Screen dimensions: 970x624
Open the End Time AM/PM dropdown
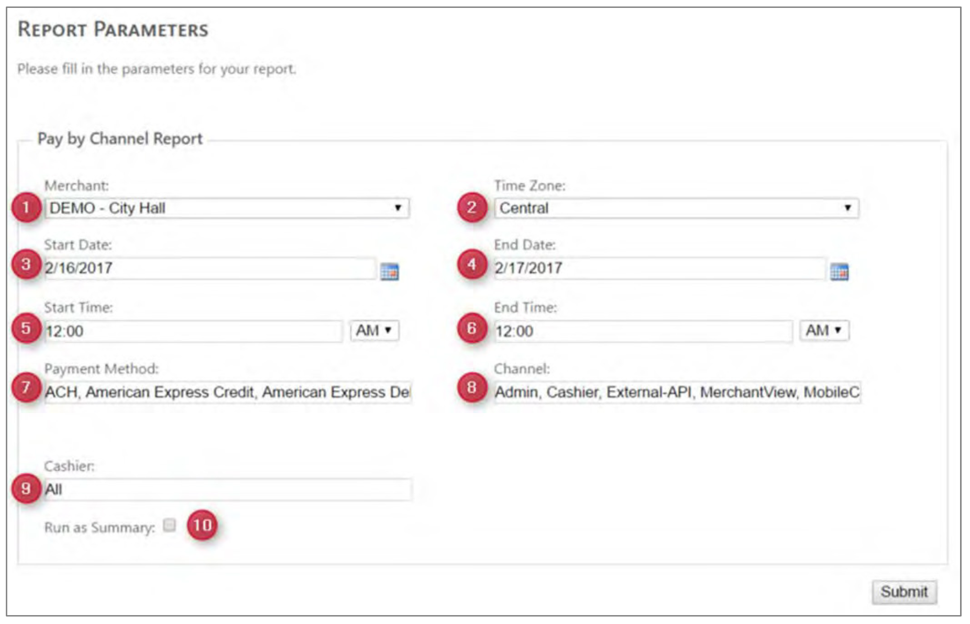point(824,330)
